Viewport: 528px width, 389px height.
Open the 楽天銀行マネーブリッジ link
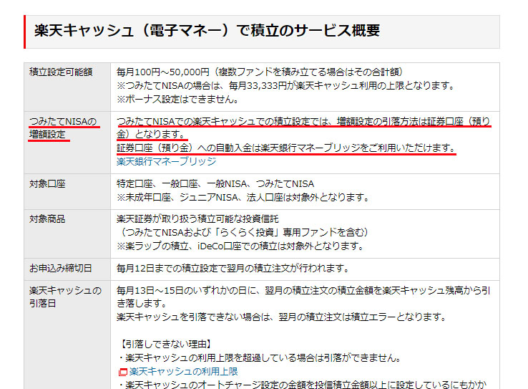[166, 162]
